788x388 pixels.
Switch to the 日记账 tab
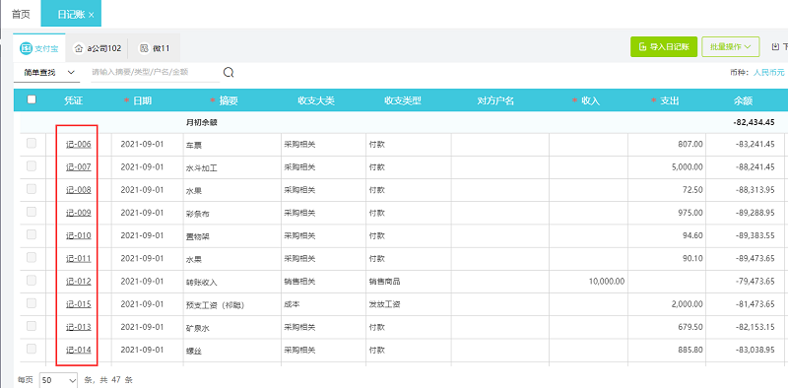coord(71,14)
